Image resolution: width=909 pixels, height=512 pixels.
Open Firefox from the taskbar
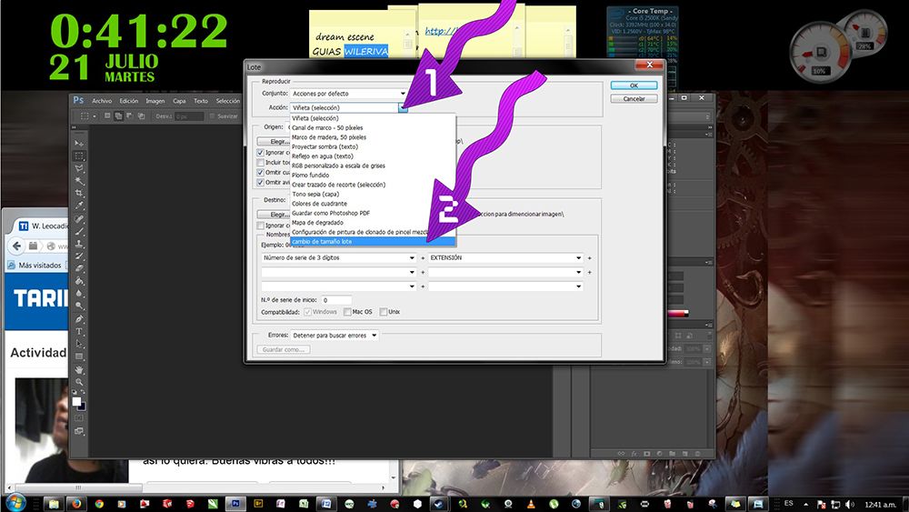[x=76, y=504]
